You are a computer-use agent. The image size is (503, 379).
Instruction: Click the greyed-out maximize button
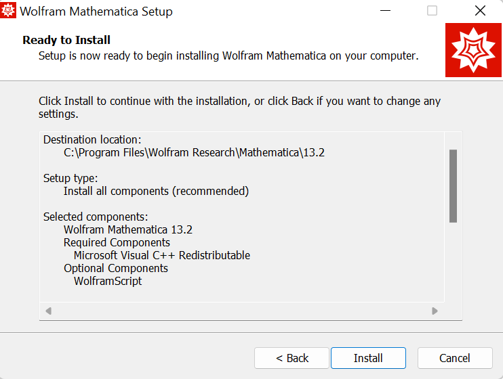click(x=432, y=12)
